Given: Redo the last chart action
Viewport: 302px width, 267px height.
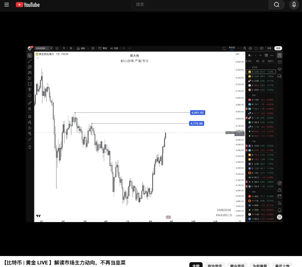Looking at the screenshot, I should click(130, 48).
